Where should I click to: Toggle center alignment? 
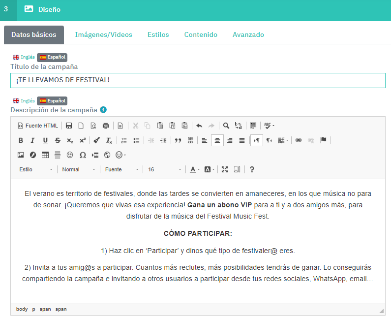coord(217,140)
